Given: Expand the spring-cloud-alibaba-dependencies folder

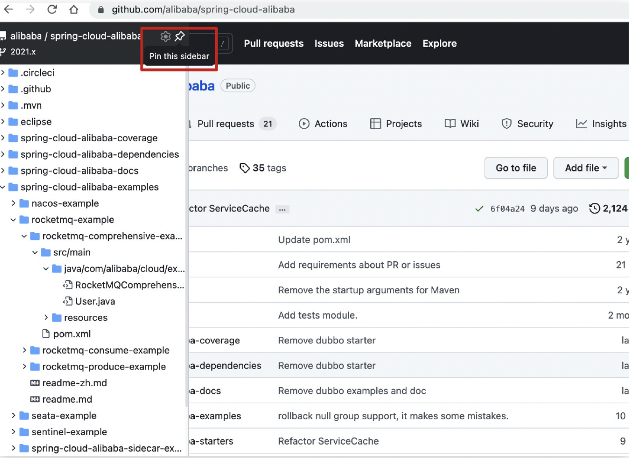Looking at the screenshot, I should (x=3, y=154).
